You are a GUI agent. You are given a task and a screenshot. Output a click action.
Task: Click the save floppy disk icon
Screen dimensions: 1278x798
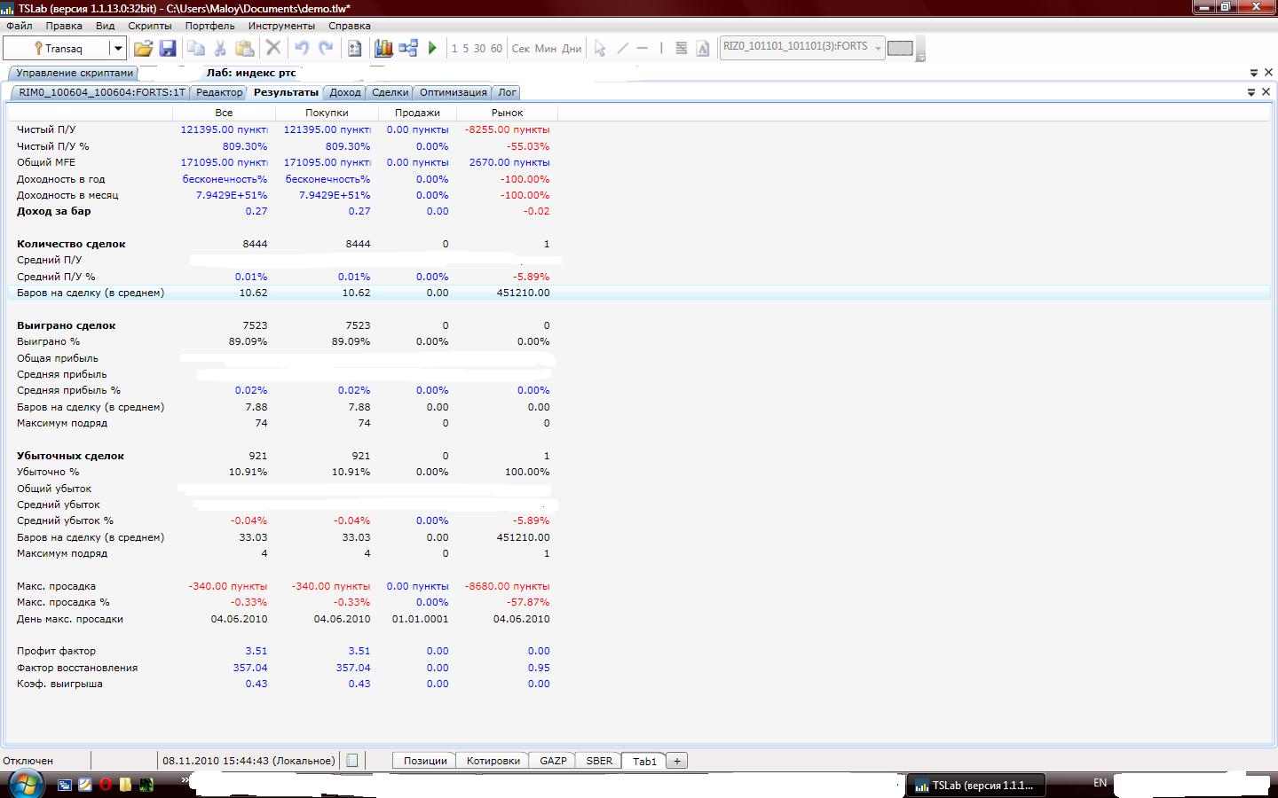[168, 49]
